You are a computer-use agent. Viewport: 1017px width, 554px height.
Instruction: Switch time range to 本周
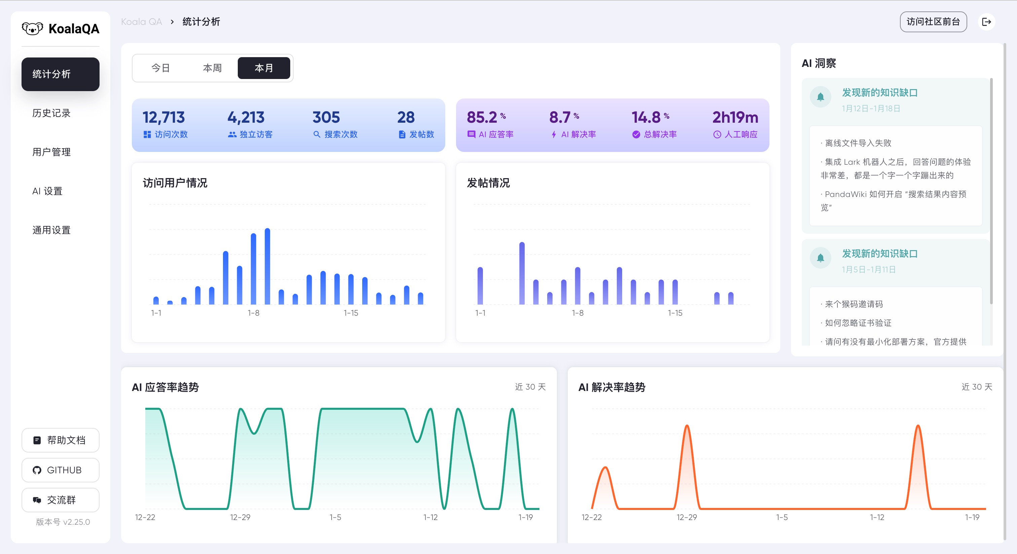click(212, 68)
